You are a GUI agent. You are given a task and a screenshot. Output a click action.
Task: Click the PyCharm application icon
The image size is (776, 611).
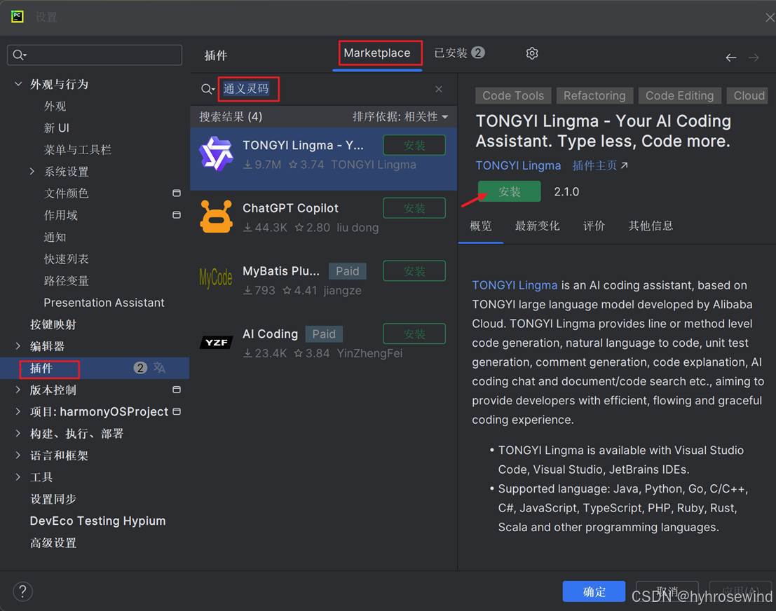click(18, 17)
